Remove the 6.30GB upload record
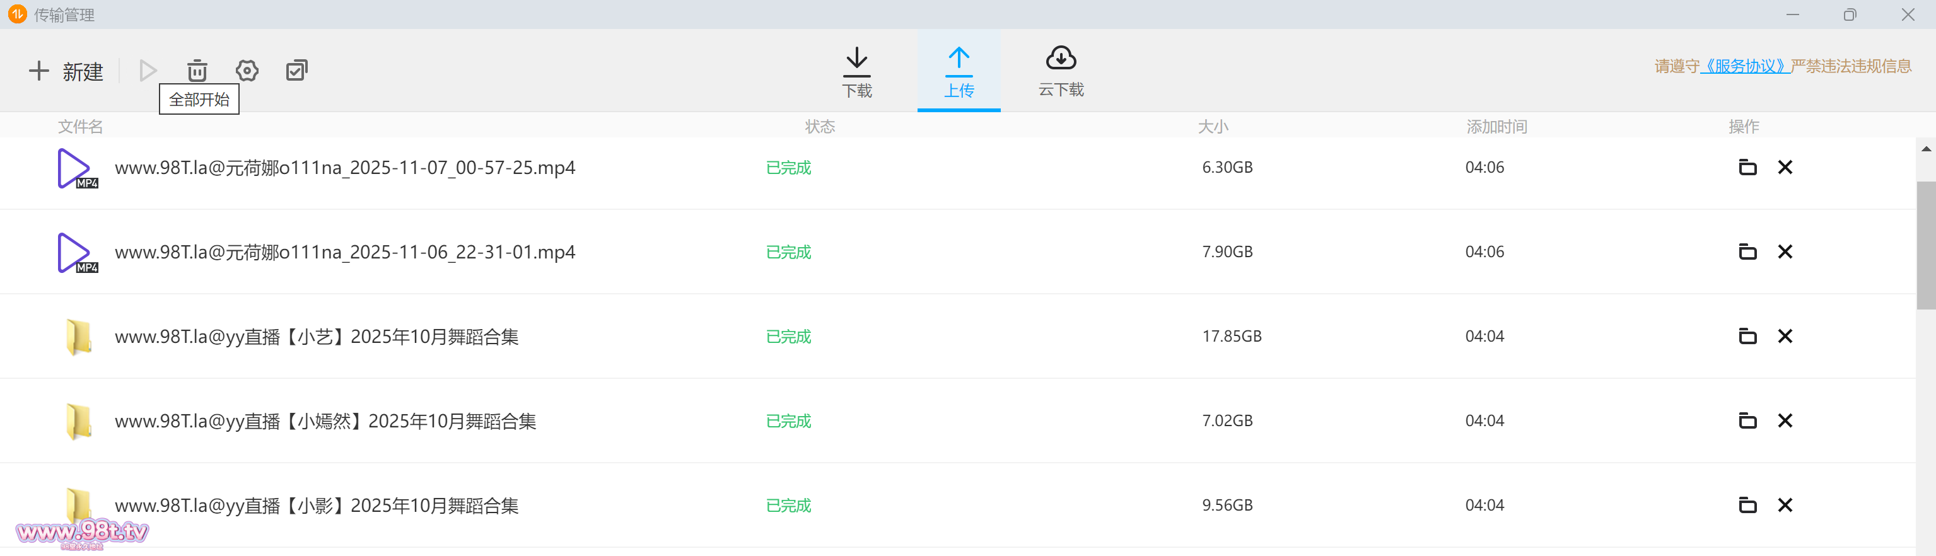Screen dimensions: 1936x556 pos(1785,168)
